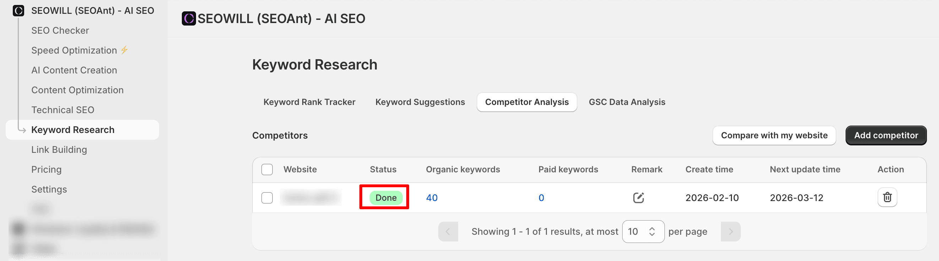Open the results per page dropdown
The width and height of the screenshot is (939, 261).
643,232
